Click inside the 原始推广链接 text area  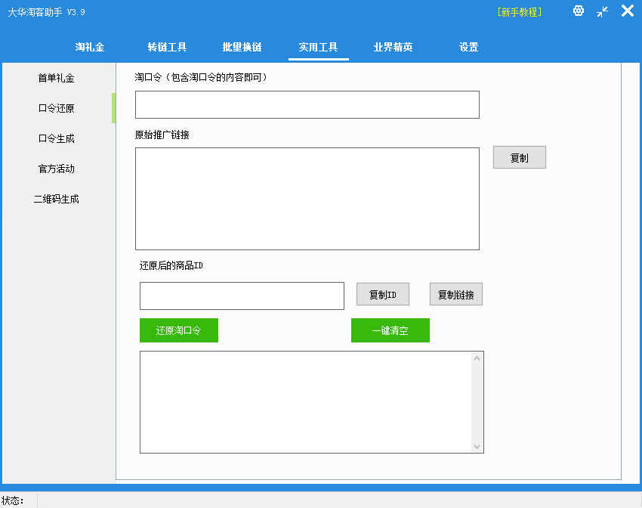[x=307, y=199]
